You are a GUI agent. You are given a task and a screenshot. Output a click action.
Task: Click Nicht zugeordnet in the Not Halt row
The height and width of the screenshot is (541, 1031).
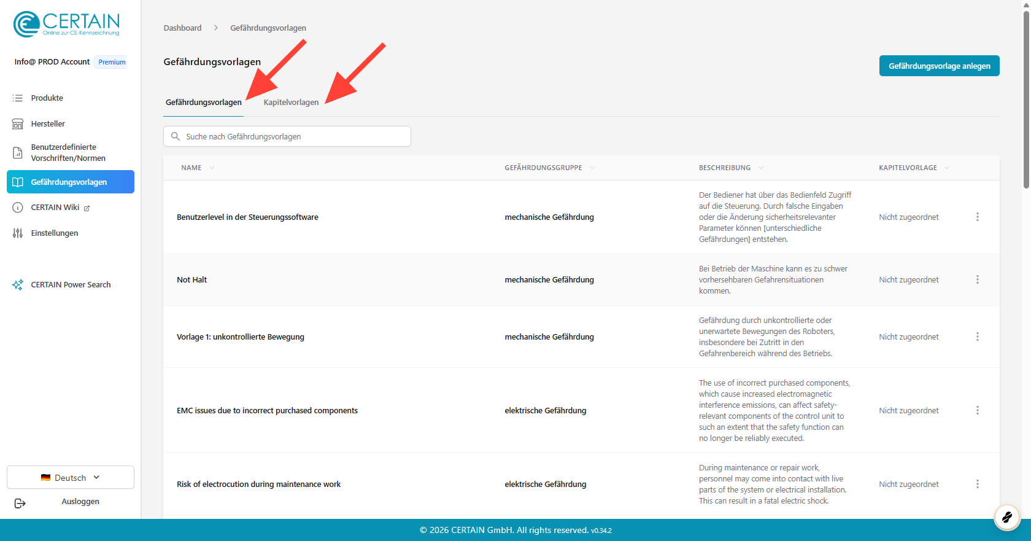click(x=909, y=280)
